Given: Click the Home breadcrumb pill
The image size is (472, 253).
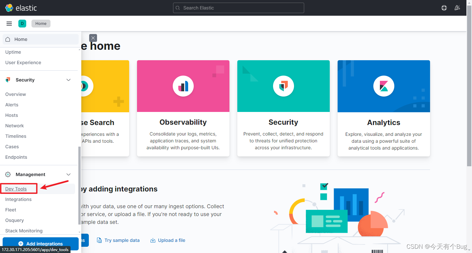Looking at the screenshot, I should coord(41,23).
